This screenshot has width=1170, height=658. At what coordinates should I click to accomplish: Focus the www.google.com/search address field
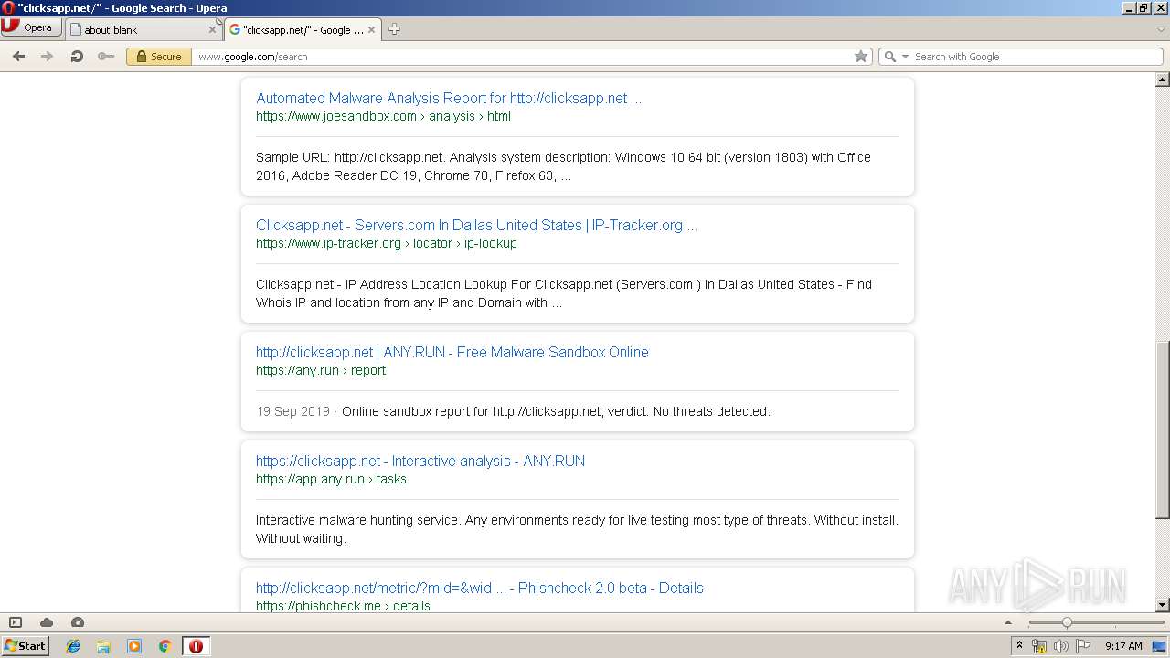point(521,57)
